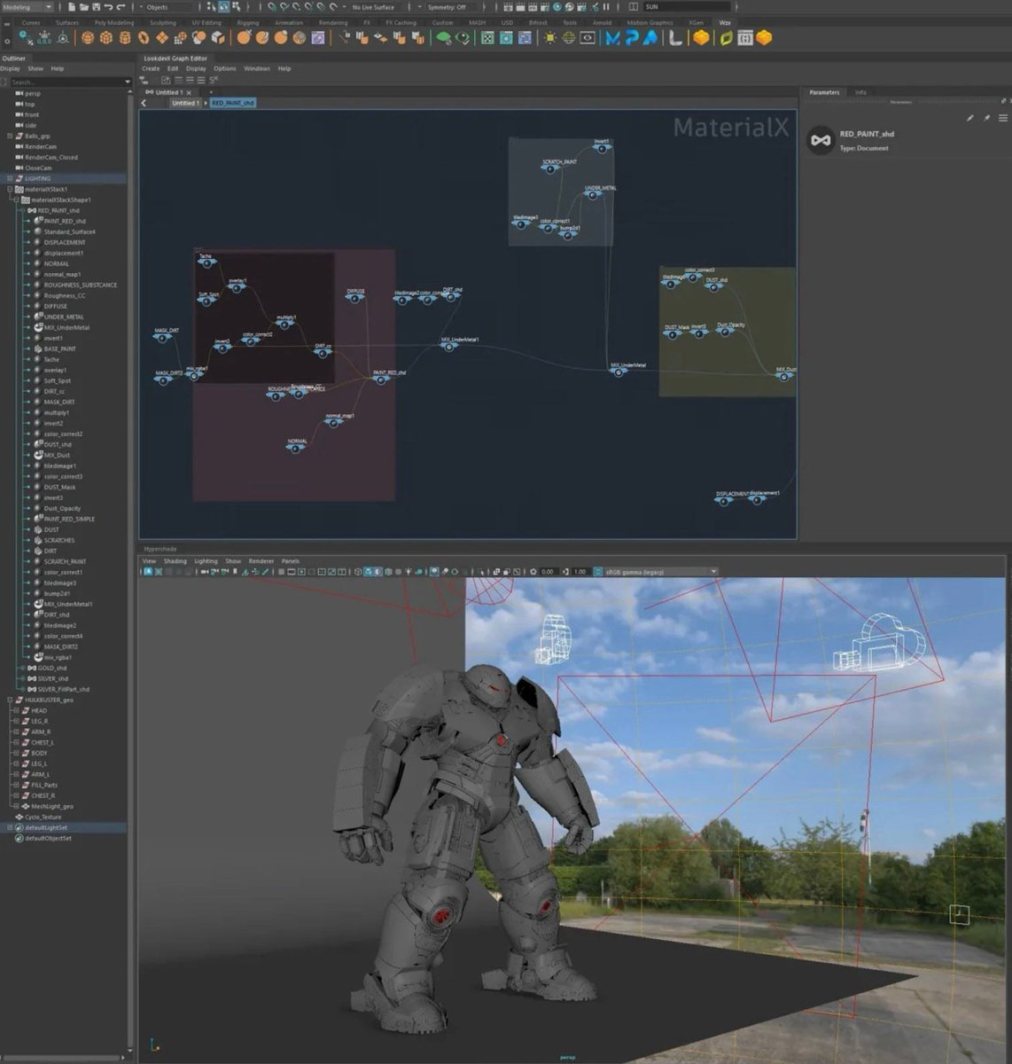This screenshot has width=1012, height=1064.
Task: Click the Save scene icon in status line
Action: (95, 7)
